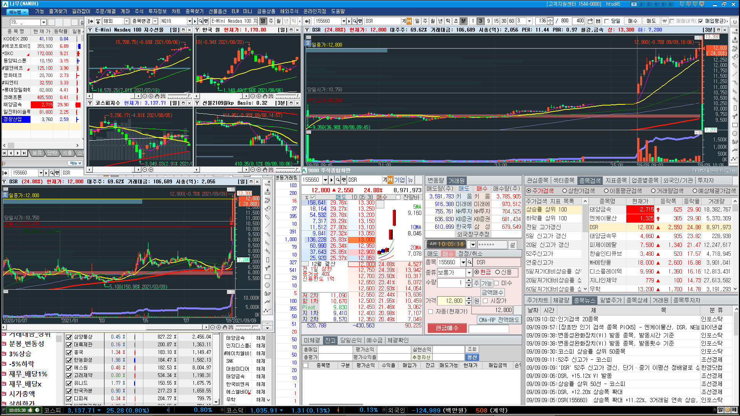Viewport: 740px width, 416px height.
Task: Click the 금액매수 button
Action: 492,293
